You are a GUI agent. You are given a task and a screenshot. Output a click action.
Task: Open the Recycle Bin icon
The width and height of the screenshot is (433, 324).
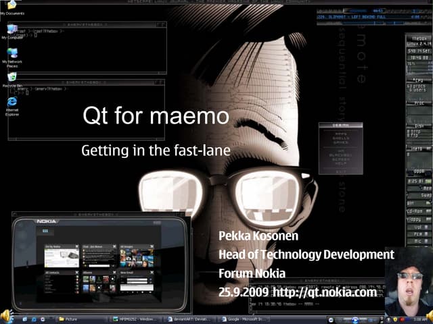point(12,78)
